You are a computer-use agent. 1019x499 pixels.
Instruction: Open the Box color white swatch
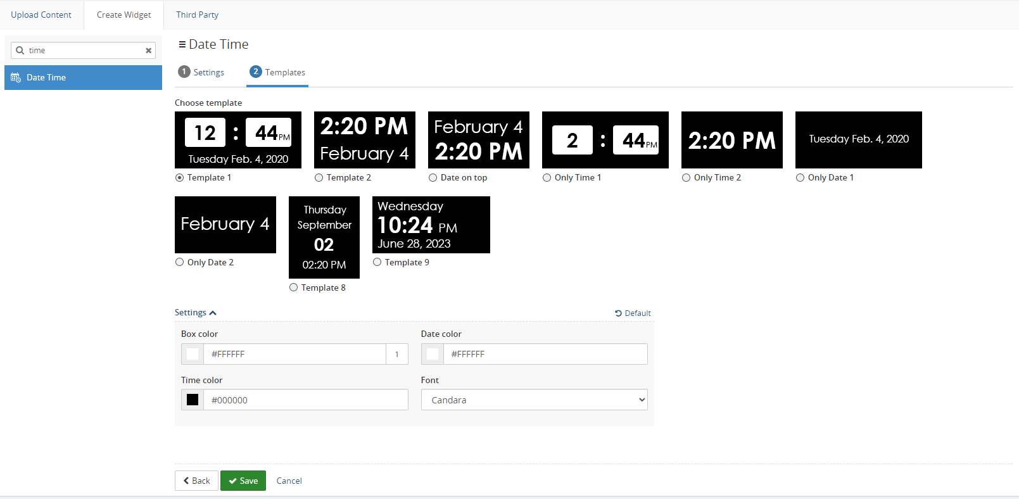point(193,354)
